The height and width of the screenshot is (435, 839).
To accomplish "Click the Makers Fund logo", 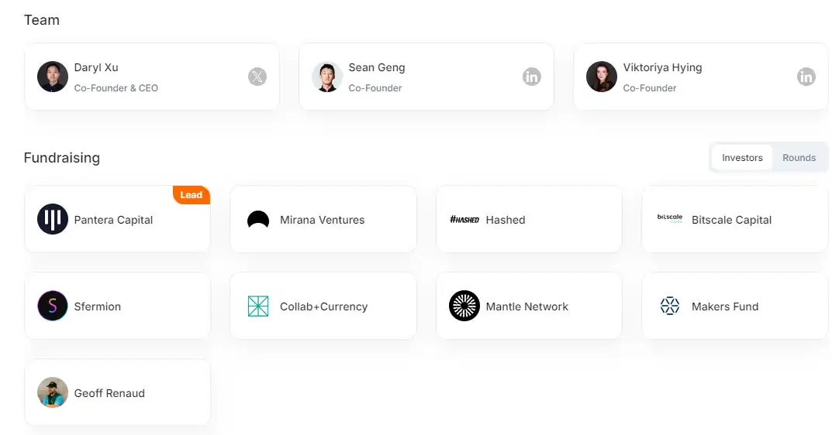I will 670,307.
